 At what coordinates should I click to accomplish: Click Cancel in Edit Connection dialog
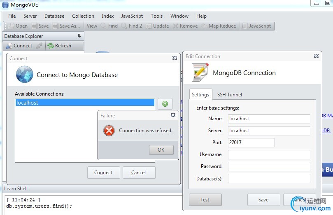pyautogui.click(x=299, y=200)
